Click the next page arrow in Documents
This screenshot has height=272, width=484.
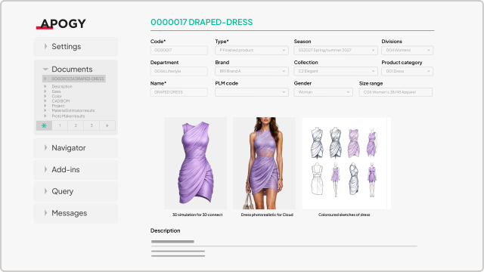pyautogui.click(x=107, y=125)
